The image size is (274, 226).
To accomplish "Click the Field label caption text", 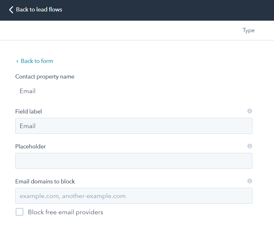I will [x=29, y=112].
